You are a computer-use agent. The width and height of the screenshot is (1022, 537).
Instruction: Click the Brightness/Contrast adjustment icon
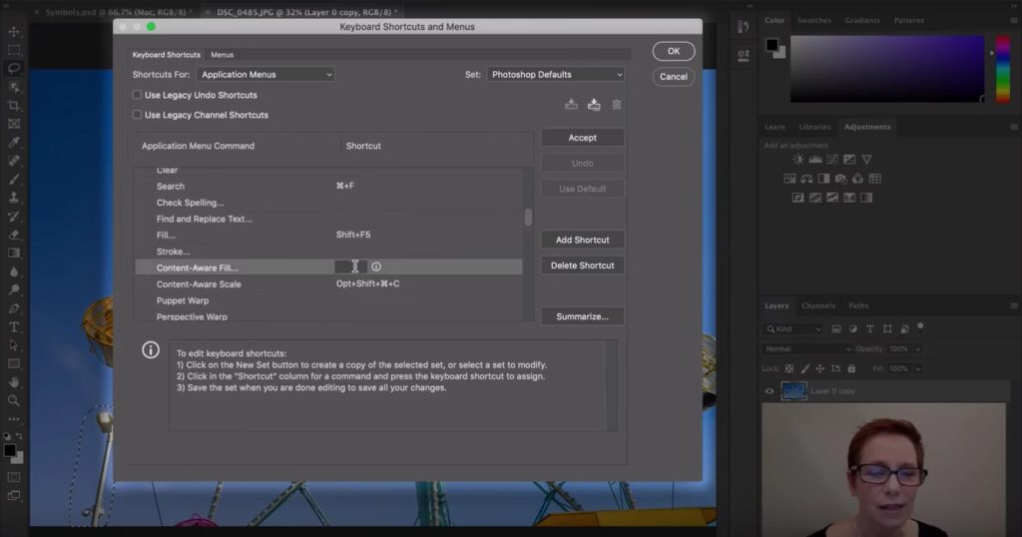click(x=798, y=160)
